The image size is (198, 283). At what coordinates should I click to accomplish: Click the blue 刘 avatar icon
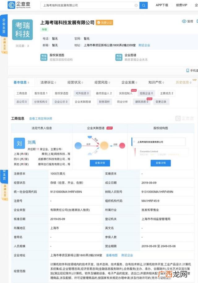(x=19, y=143)
